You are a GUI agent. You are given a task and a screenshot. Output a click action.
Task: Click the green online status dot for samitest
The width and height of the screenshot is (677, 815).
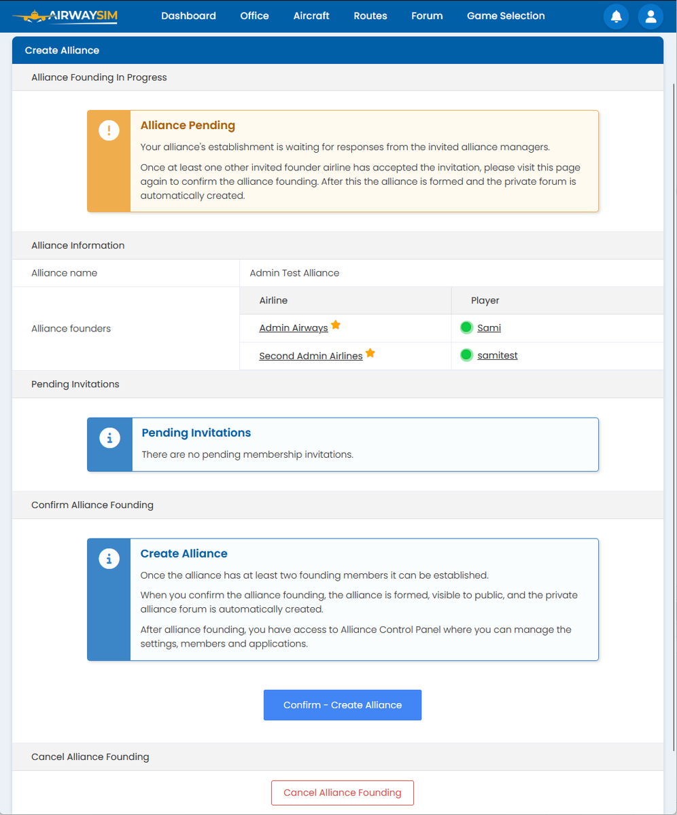[x=466, y=355]
